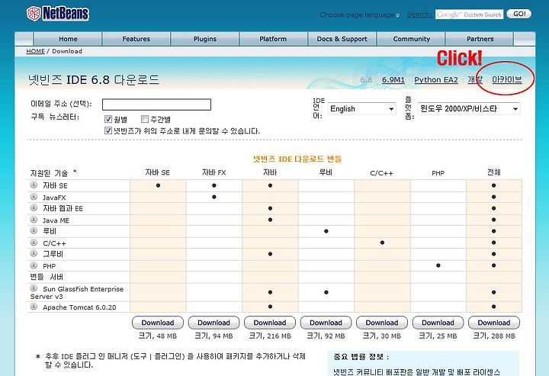Download the 루비 bundle, 92 MB
The width and height of the screenshot is (549, 376).
click(x=326, y=323)
